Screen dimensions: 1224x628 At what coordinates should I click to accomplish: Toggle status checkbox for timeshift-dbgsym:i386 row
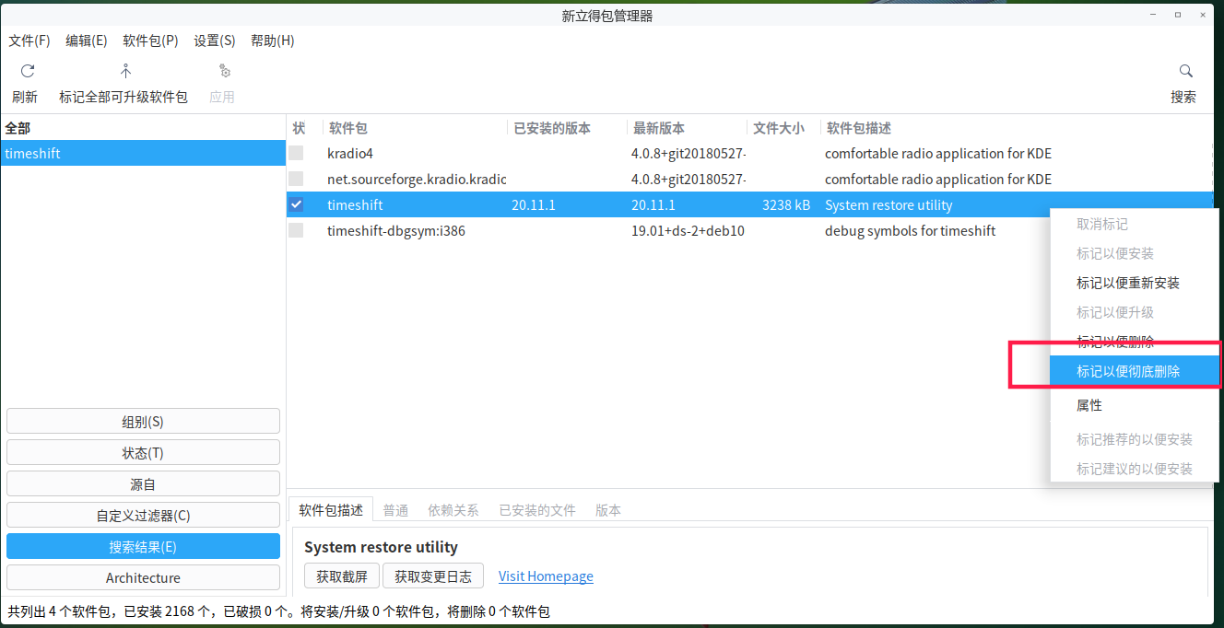pyautogui.click(x=296, y=230)
